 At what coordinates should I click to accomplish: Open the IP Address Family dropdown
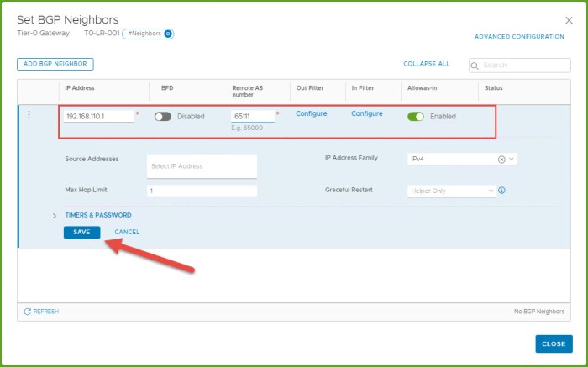512,159
